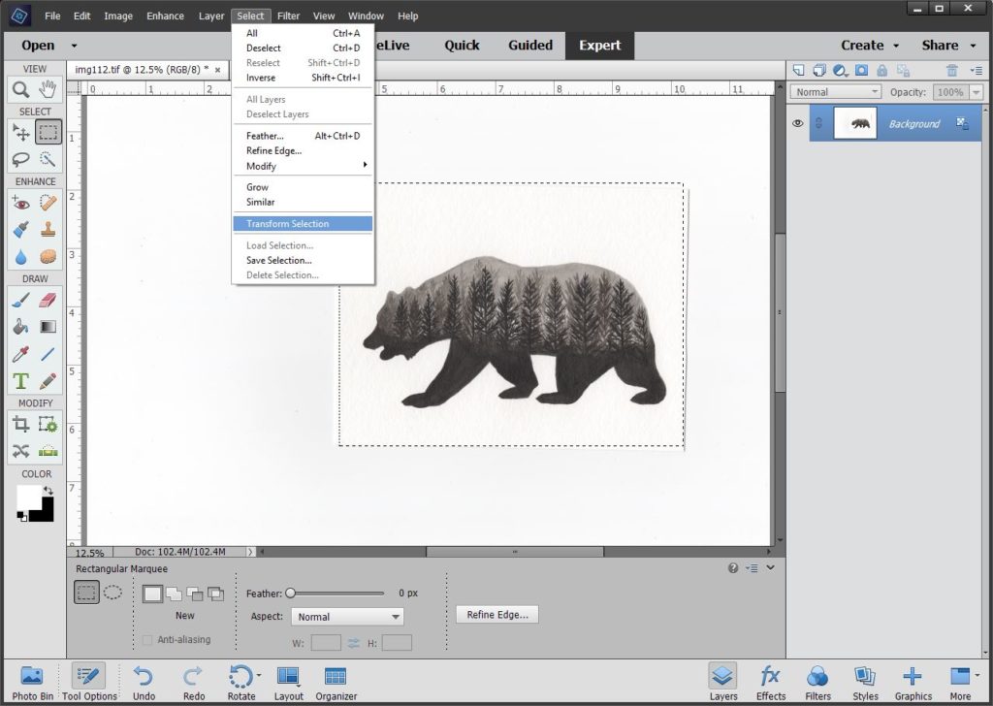Toggle the Anti-aliasing checkbox
The image size is (993, 706).
coord(147,639)
